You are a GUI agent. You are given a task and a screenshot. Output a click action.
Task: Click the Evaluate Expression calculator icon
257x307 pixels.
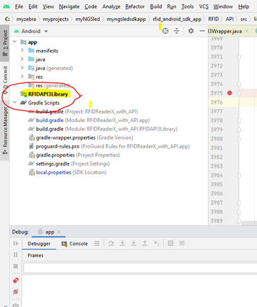coord(170,243)
